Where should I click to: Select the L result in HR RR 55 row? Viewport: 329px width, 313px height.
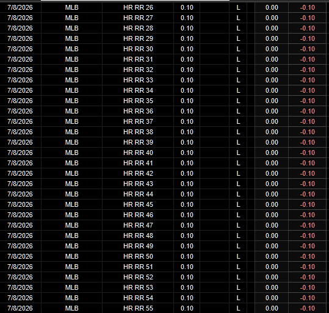point(238,308)
